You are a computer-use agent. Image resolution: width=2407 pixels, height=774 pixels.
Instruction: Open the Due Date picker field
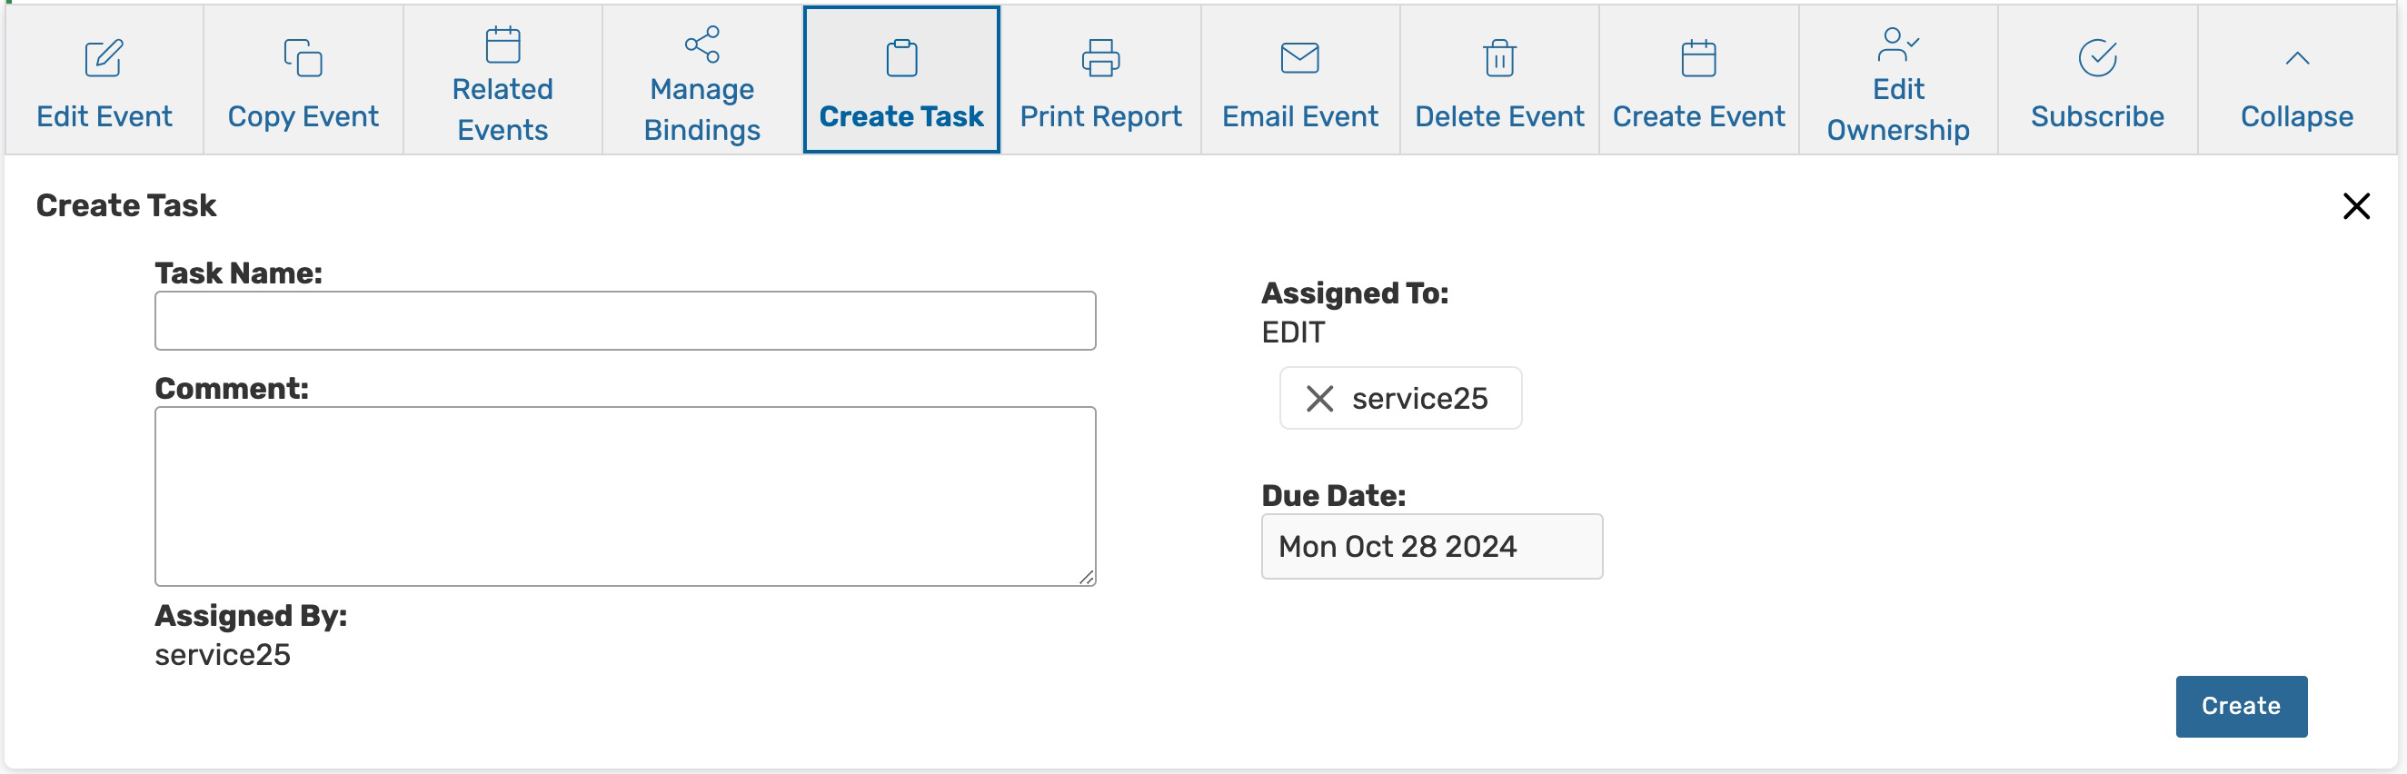1430,546
